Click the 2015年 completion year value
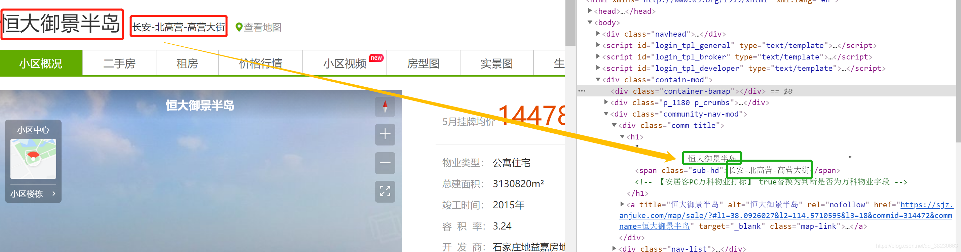This screenshot has width=961, height=252. click(x=509, y=205)
